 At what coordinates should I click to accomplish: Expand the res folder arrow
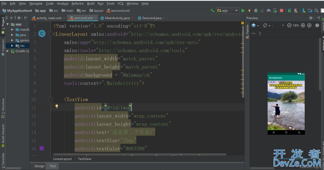12,45
